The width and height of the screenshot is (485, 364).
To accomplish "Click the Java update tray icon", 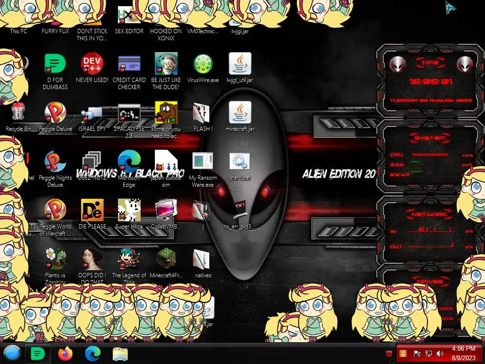I will click(x=403, y=354).
